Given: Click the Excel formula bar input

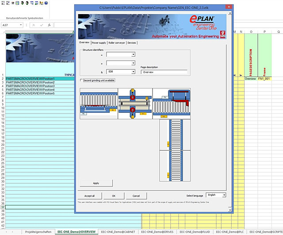Looking at the screenshot, I should coord(64,25).
